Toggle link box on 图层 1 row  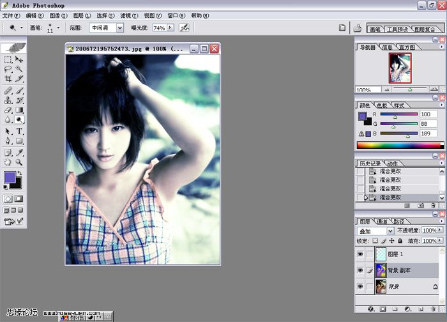tap(370, 254)
